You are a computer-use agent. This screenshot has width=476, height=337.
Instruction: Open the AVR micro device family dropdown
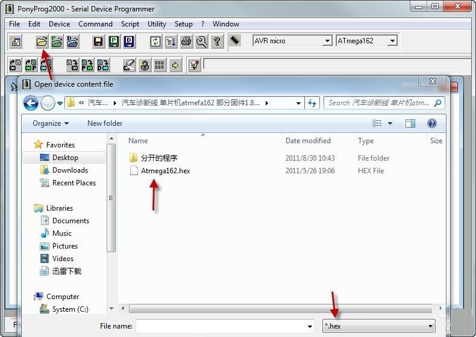pos(327,41)
